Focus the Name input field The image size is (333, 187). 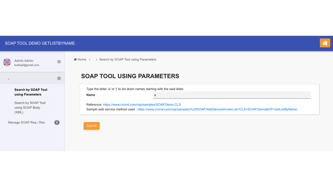pos(232,95)
